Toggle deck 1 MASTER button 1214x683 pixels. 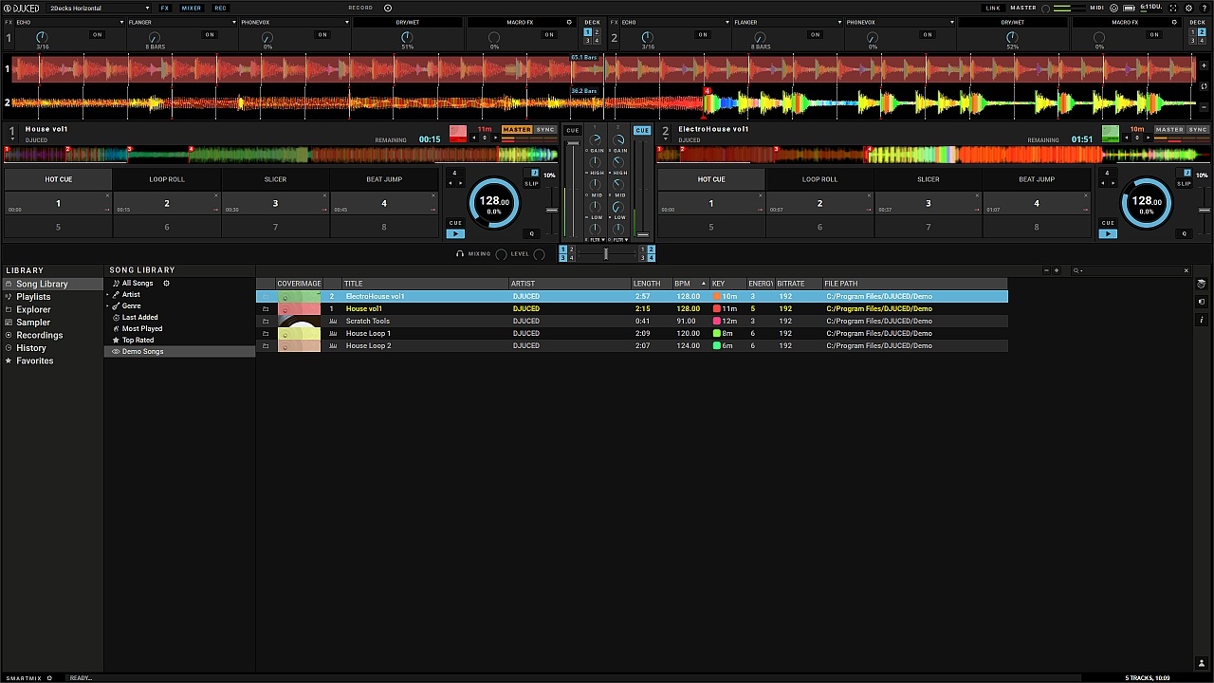pyautogui.click(x=517, y=129)
